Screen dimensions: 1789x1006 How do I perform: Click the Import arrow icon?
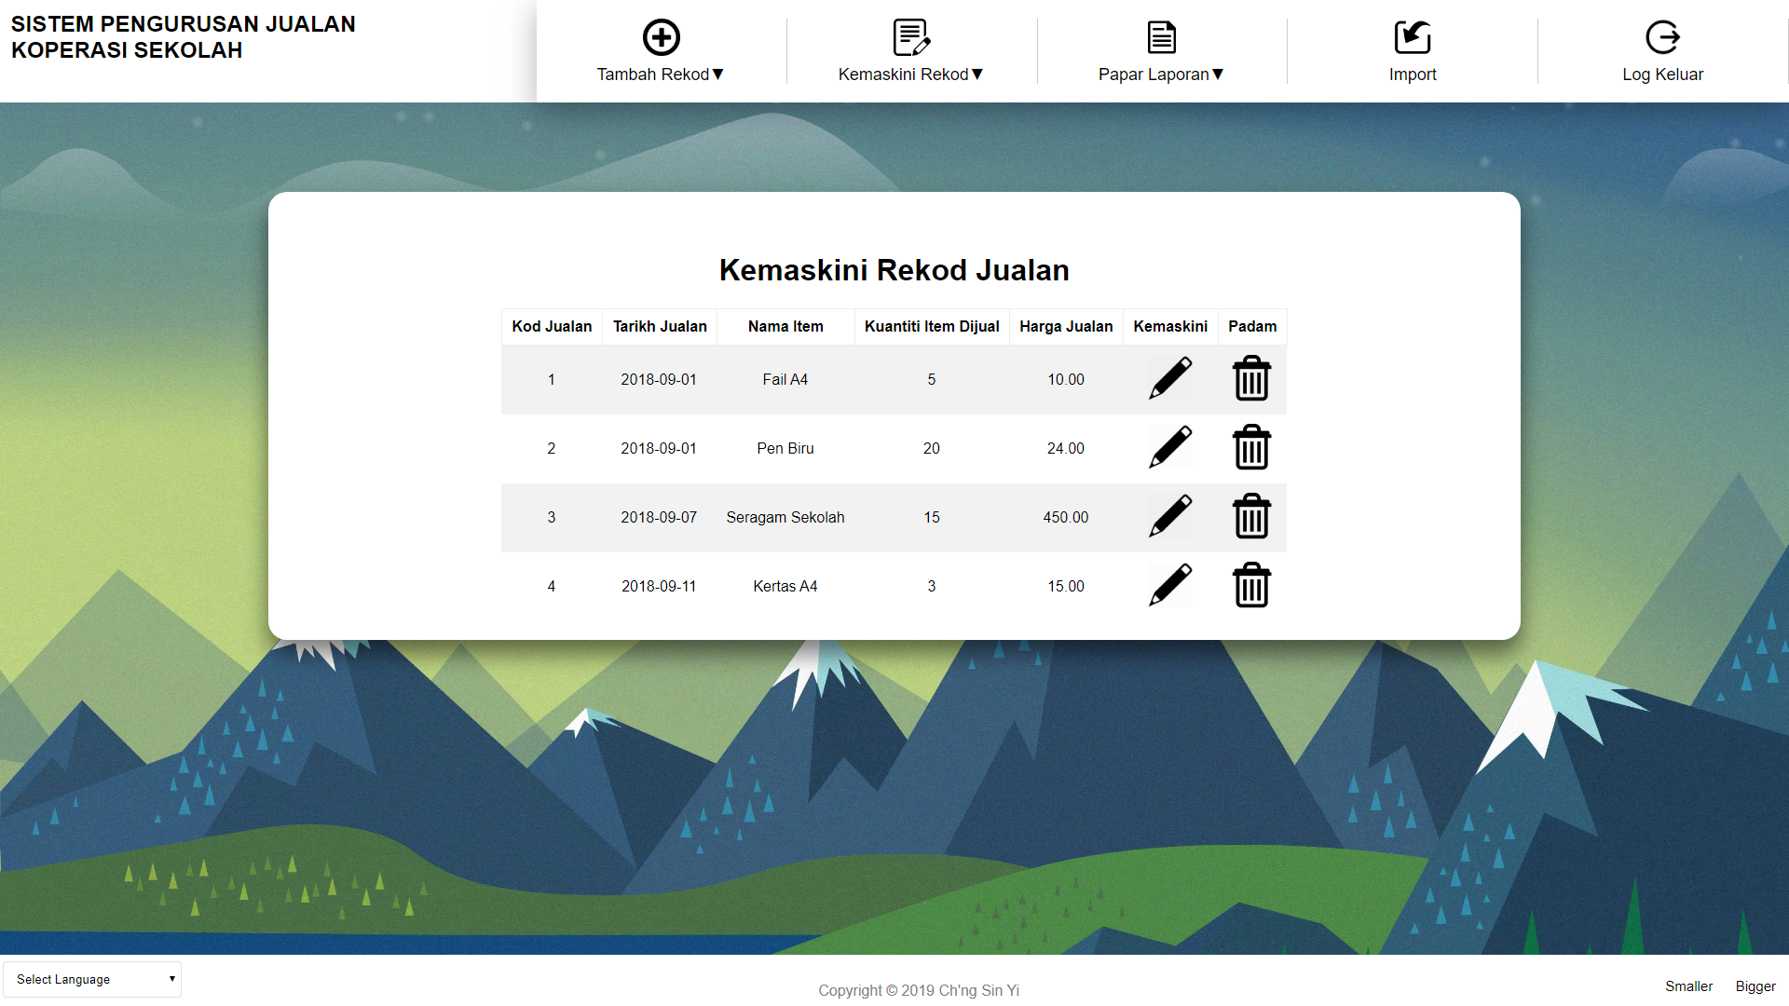coord(1412,37)
